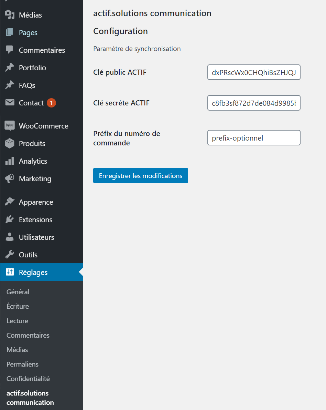This screenshot has height=410, width=326.
Task: Open the Général settings submenu link
Action: click(x=18, y=292)
